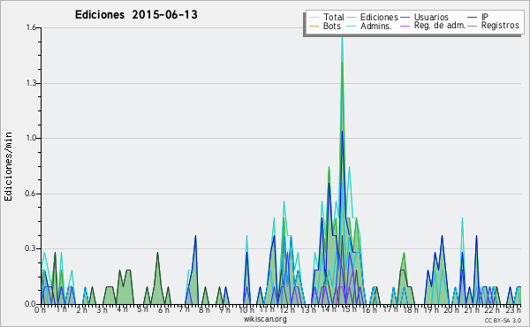530x327 pixels.
Task: Click the wikiscan.org label below axis
Action: tap(265, 319)
